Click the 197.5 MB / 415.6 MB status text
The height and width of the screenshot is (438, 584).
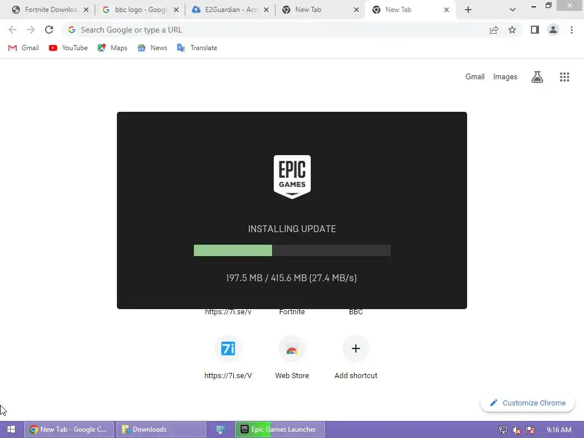tap(291, 278)
